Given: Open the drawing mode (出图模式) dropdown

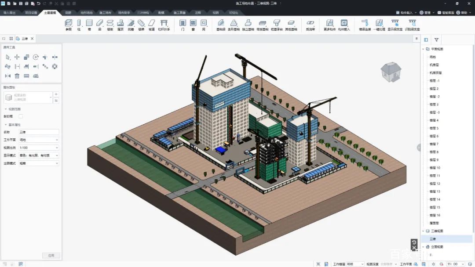Looking at the screenshot, I should (39, 163).
